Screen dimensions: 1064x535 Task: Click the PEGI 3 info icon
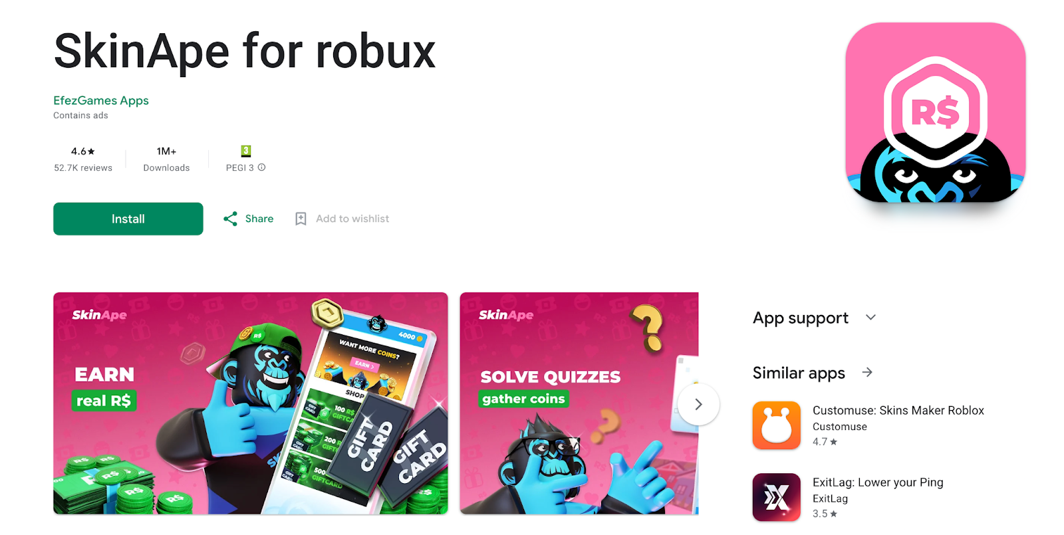(261, 167)
